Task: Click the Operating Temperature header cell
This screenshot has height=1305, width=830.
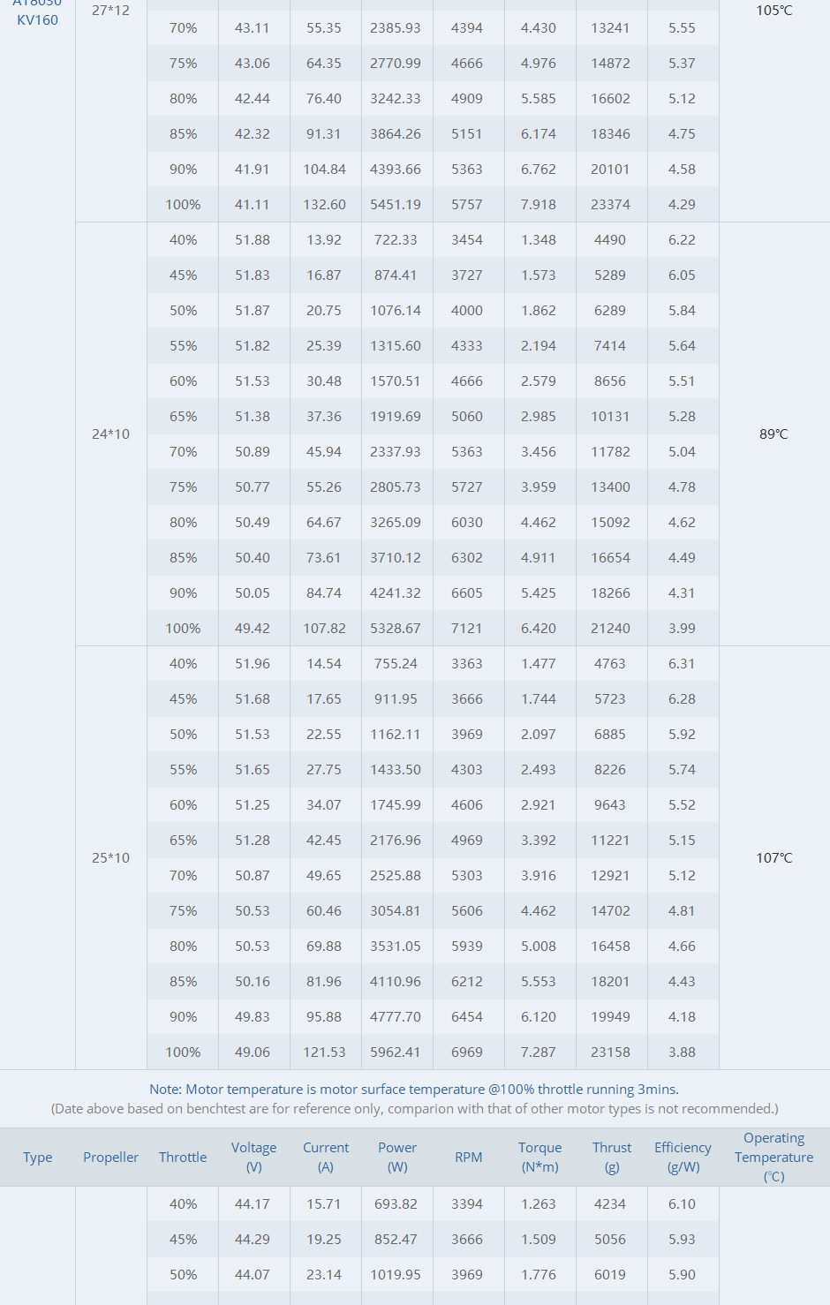Action: click(773, 1157)
